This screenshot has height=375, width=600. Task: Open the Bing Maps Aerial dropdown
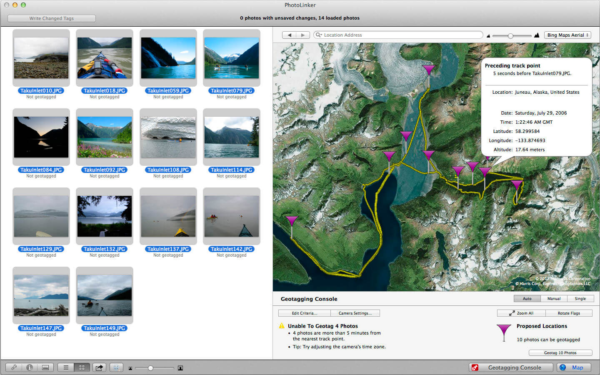567,35
